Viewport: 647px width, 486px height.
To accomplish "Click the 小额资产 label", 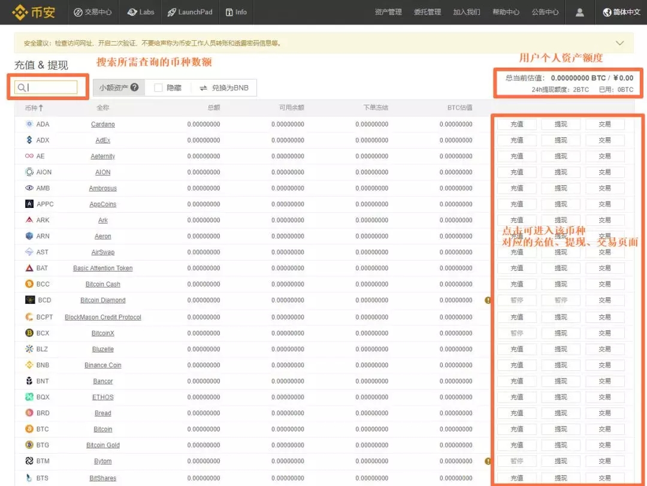I will [113, 87].
